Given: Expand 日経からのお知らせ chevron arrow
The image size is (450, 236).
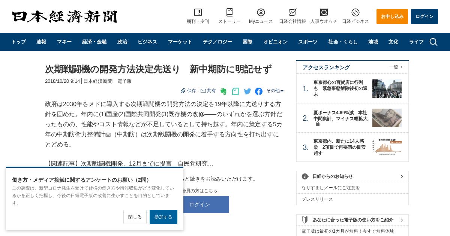Looking at the screenshot, I should pos(402,176).
